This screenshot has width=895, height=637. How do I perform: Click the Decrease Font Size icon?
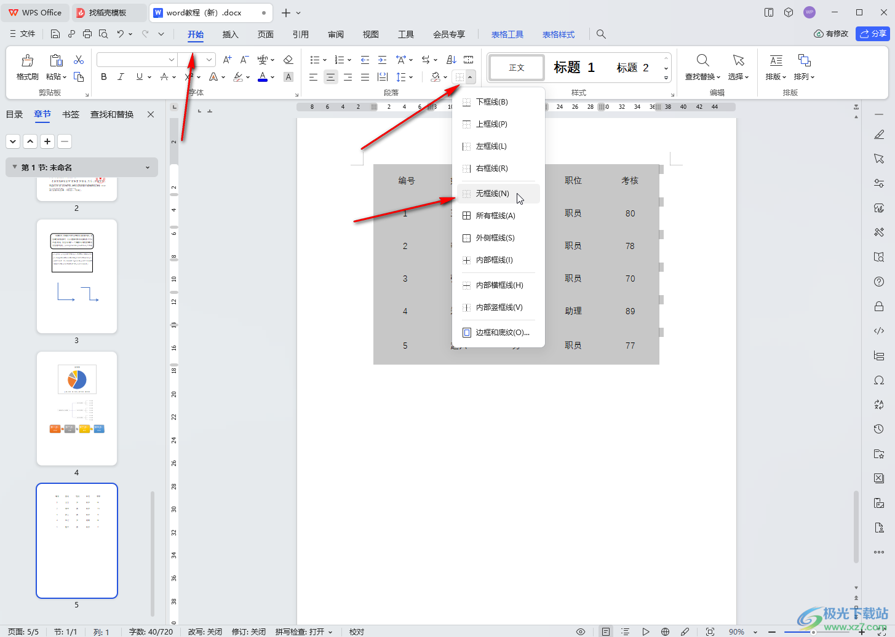point(244,60)
